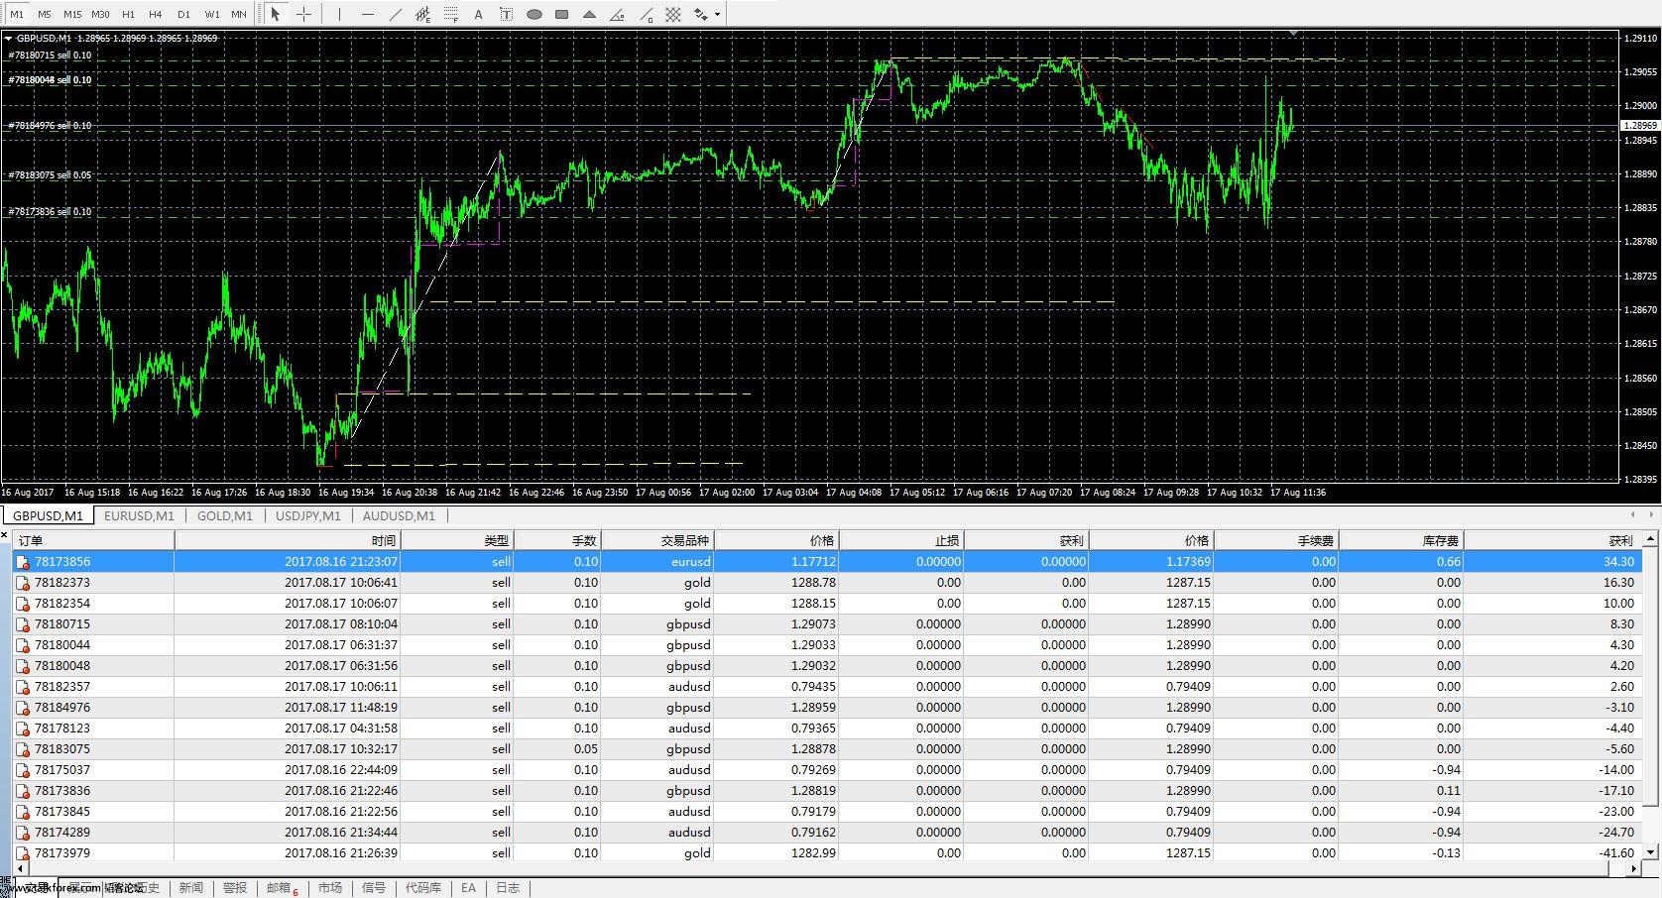Click the terminal horizontal scroll-right arrow
The height and width of the screenshot is (898, 1662).
click(x=1635, y=868)
